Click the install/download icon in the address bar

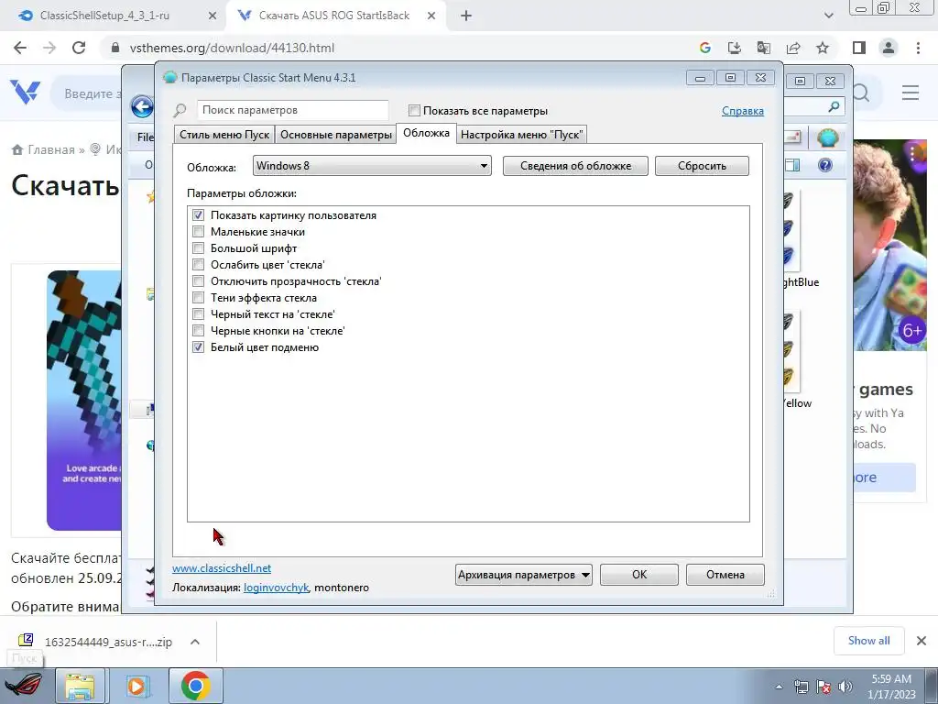[734, 48]
